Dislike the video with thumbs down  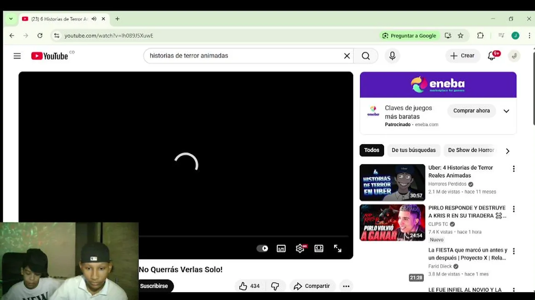coord(275,286)
